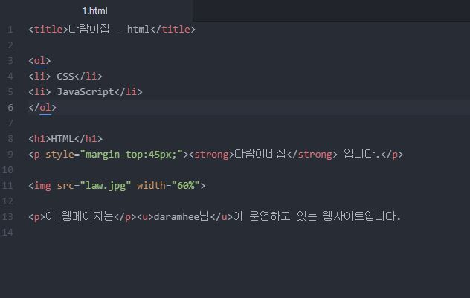The width and height of the screenshot is (470, 298).
Task: Click the closing /h1 tag
Action: (x=88, y=139)
